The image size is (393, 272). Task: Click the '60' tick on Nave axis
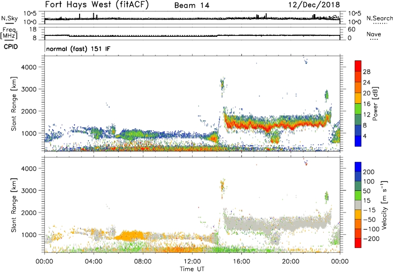point(352,29)
